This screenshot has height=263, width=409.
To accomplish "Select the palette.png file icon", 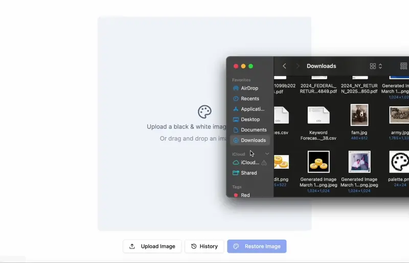I will tap(399, 162).
